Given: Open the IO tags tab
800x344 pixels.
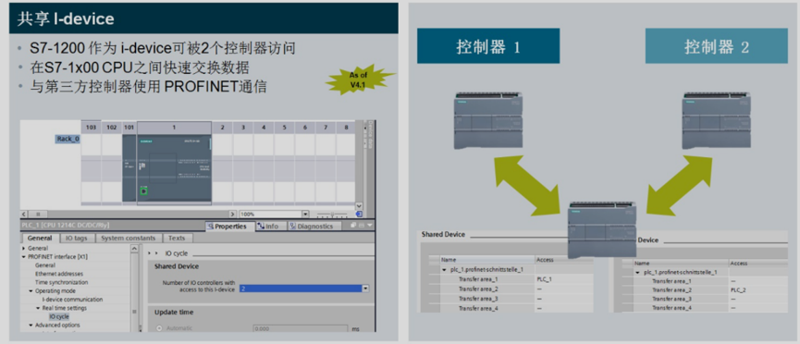Looking at the screenshot, I should point(77,238).
